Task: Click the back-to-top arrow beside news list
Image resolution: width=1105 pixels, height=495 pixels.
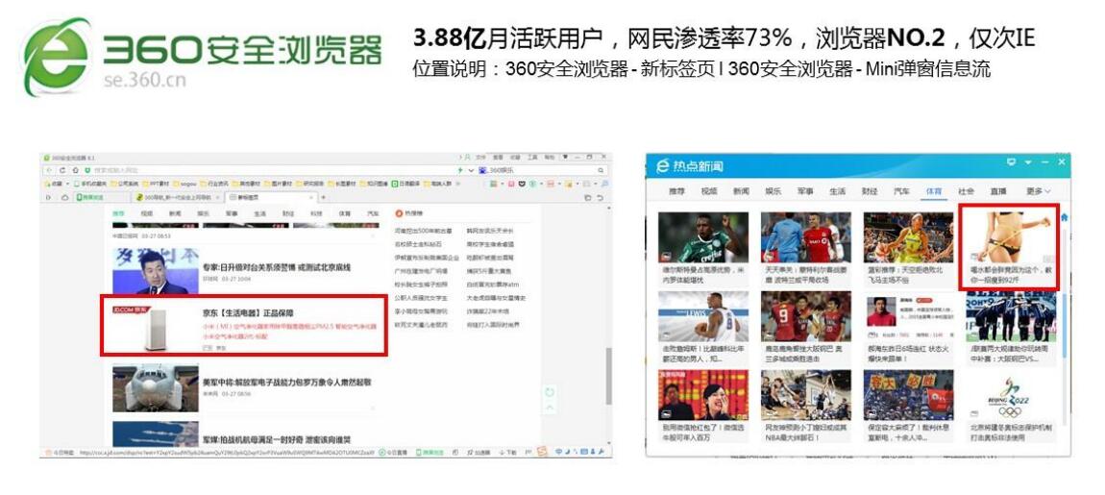Action: (550, 408)
